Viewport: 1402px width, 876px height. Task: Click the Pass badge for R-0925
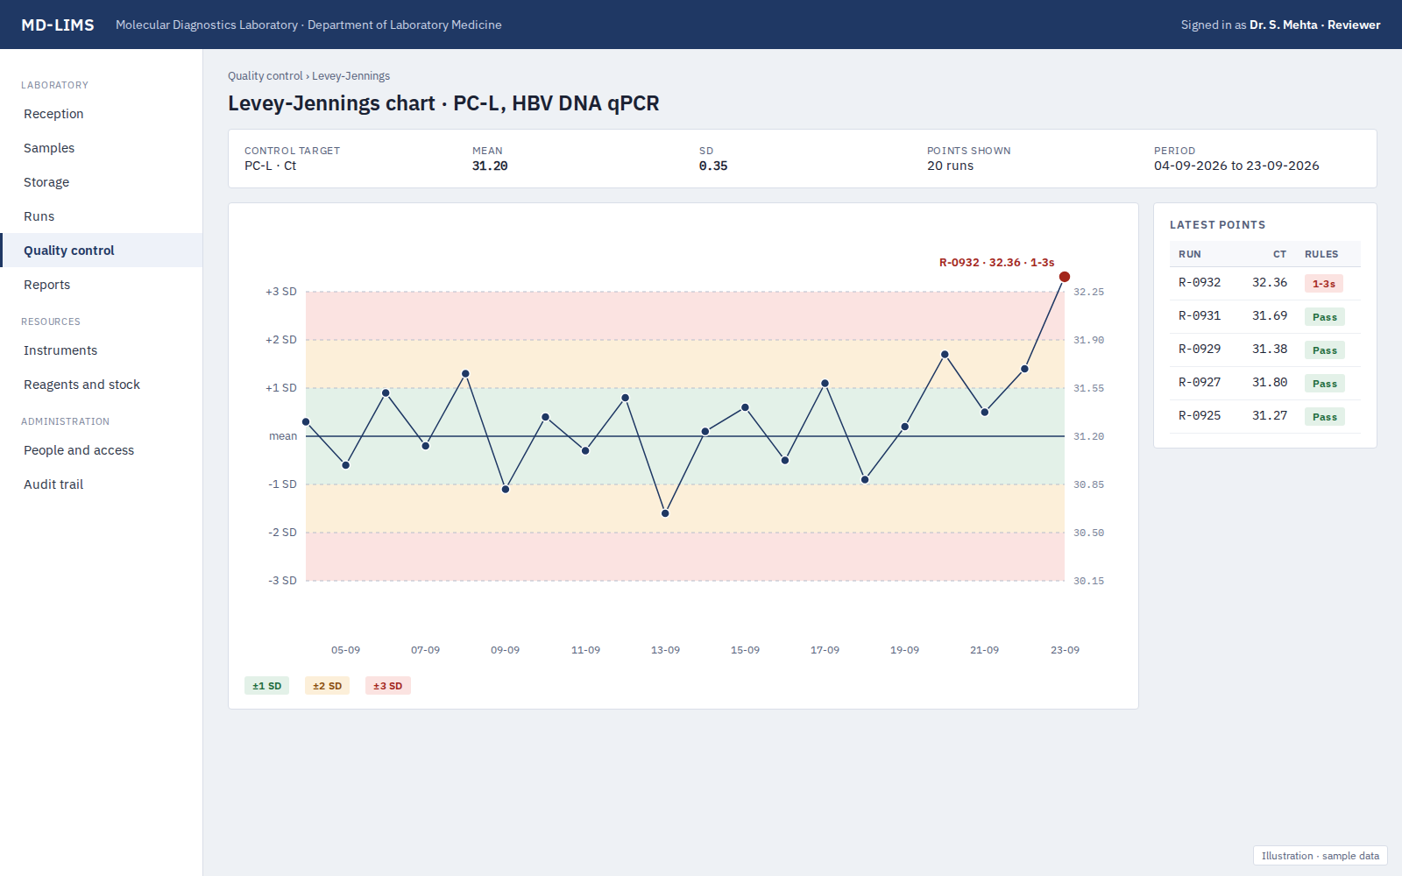click(x=1325, y=417)
